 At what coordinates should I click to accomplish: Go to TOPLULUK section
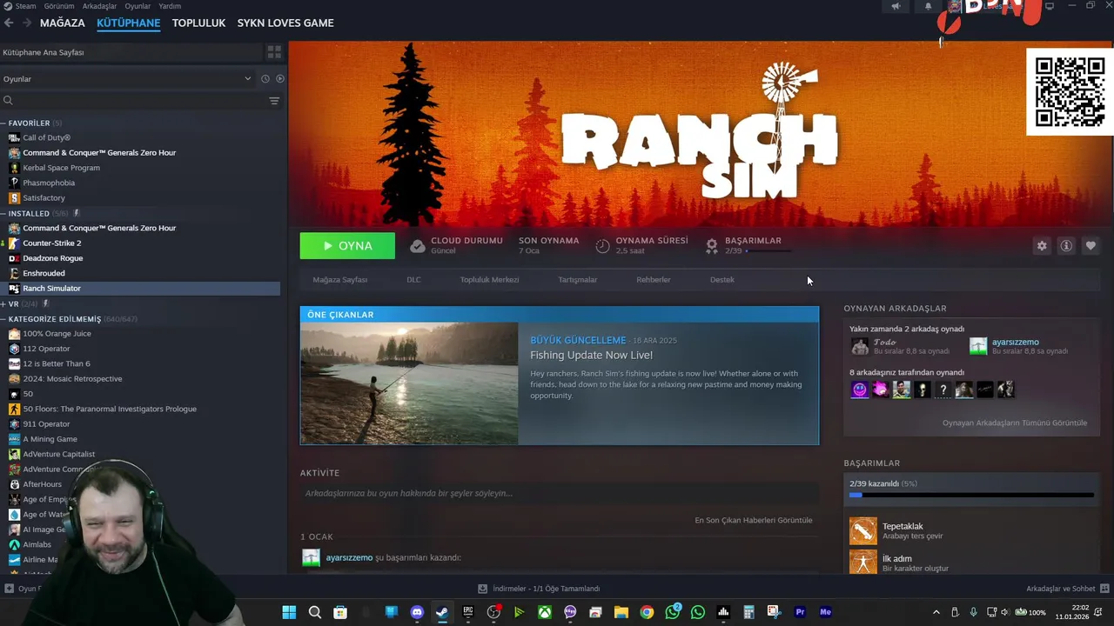pos(198,23)
